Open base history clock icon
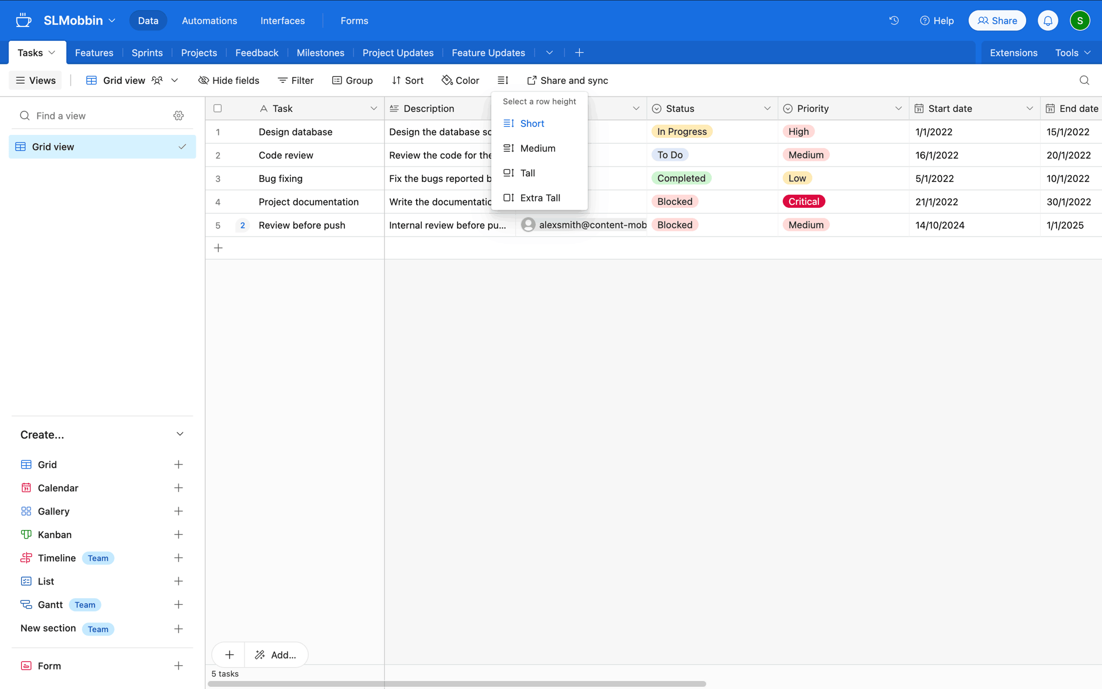The image size is (1102, 689). coord(894,21)
